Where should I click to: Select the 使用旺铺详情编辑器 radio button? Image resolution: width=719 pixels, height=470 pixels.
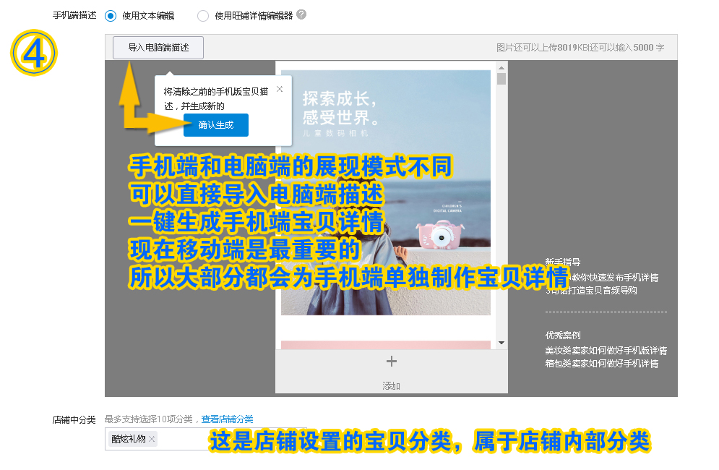pos(203,15)
